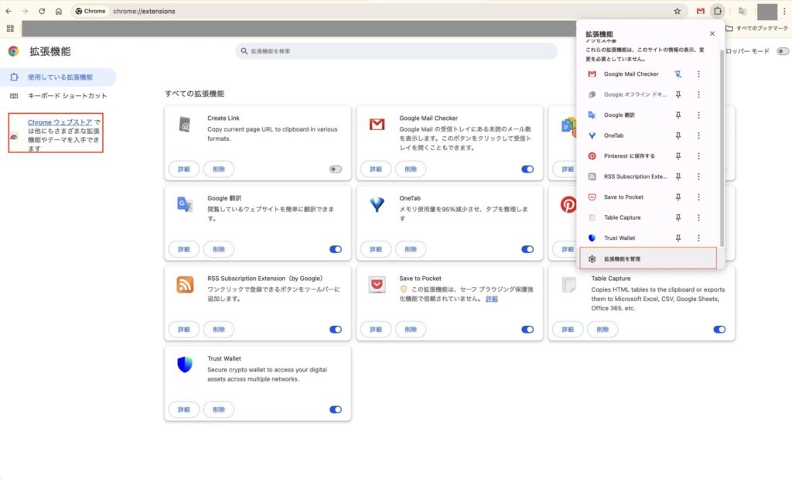
Task: Pin Pinterest に保存する extension
Action: (678, 156)
